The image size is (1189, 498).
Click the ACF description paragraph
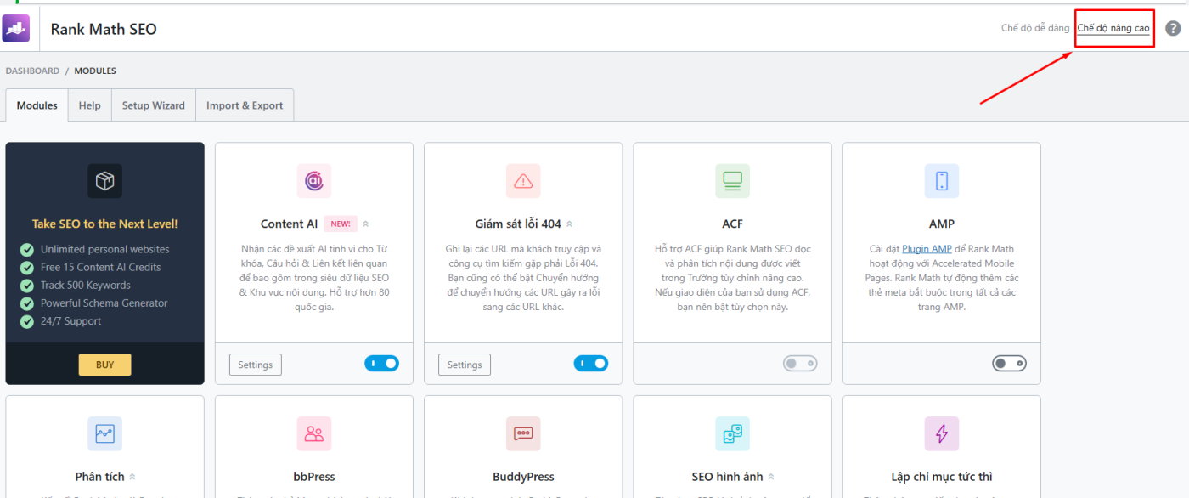(732, 278)
